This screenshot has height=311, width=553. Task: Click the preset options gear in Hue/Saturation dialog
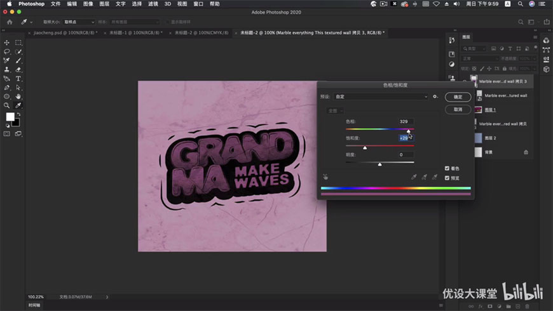pos(435,96)
